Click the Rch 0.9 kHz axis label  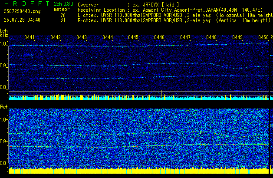pos(3,141)
